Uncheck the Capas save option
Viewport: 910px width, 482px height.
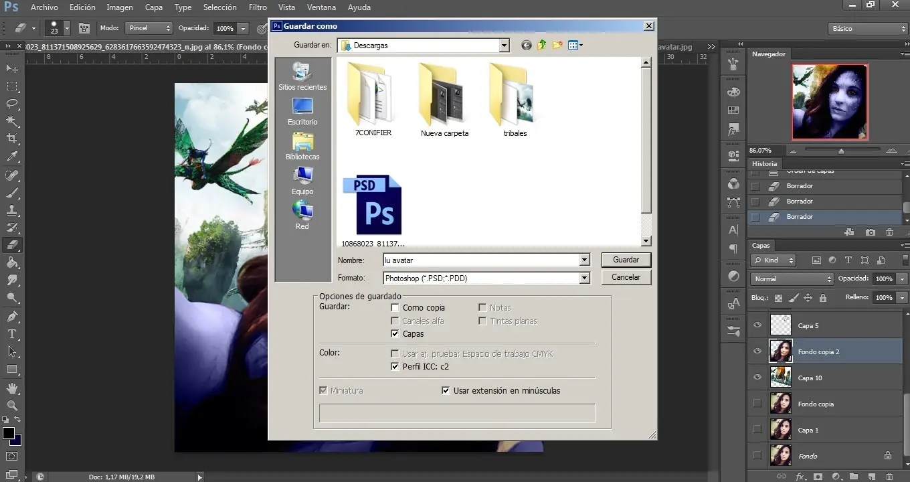tap(395, 334)
